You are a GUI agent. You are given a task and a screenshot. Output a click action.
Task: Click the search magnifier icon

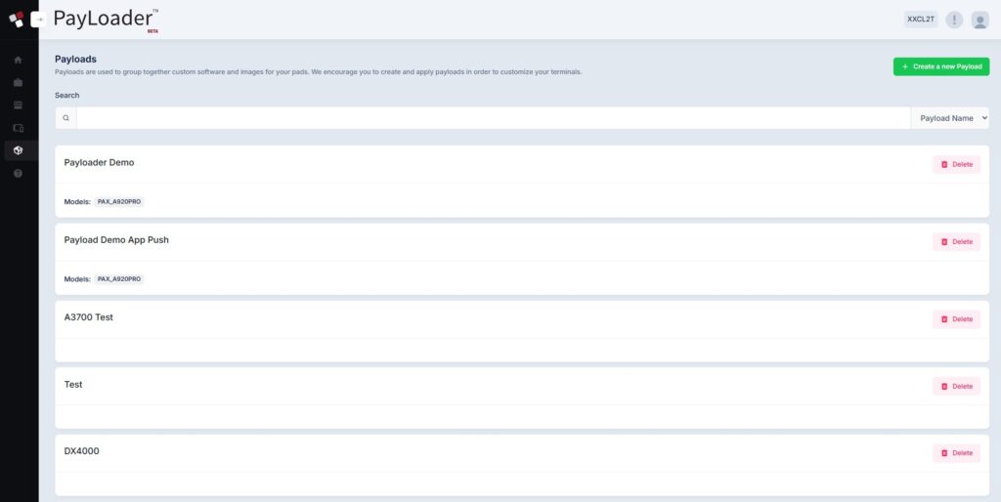pos(65,118)
